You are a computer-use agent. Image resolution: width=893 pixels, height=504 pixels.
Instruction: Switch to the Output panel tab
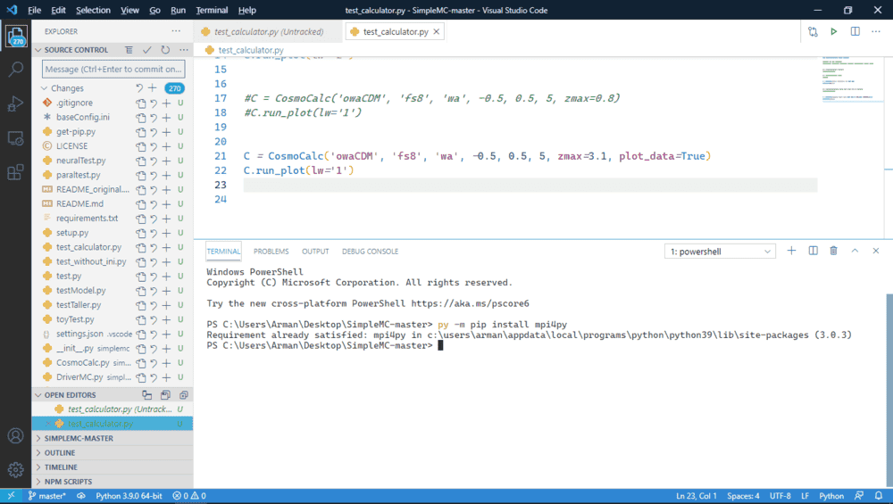[315, 252]
